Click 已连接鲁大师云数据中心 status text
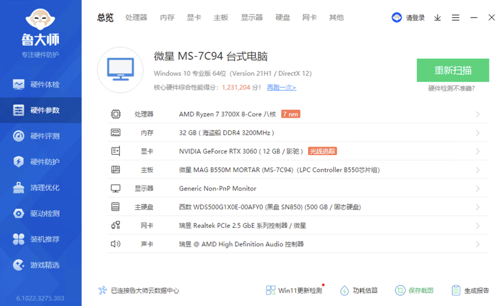501x306 pixels. coord(145,290)
